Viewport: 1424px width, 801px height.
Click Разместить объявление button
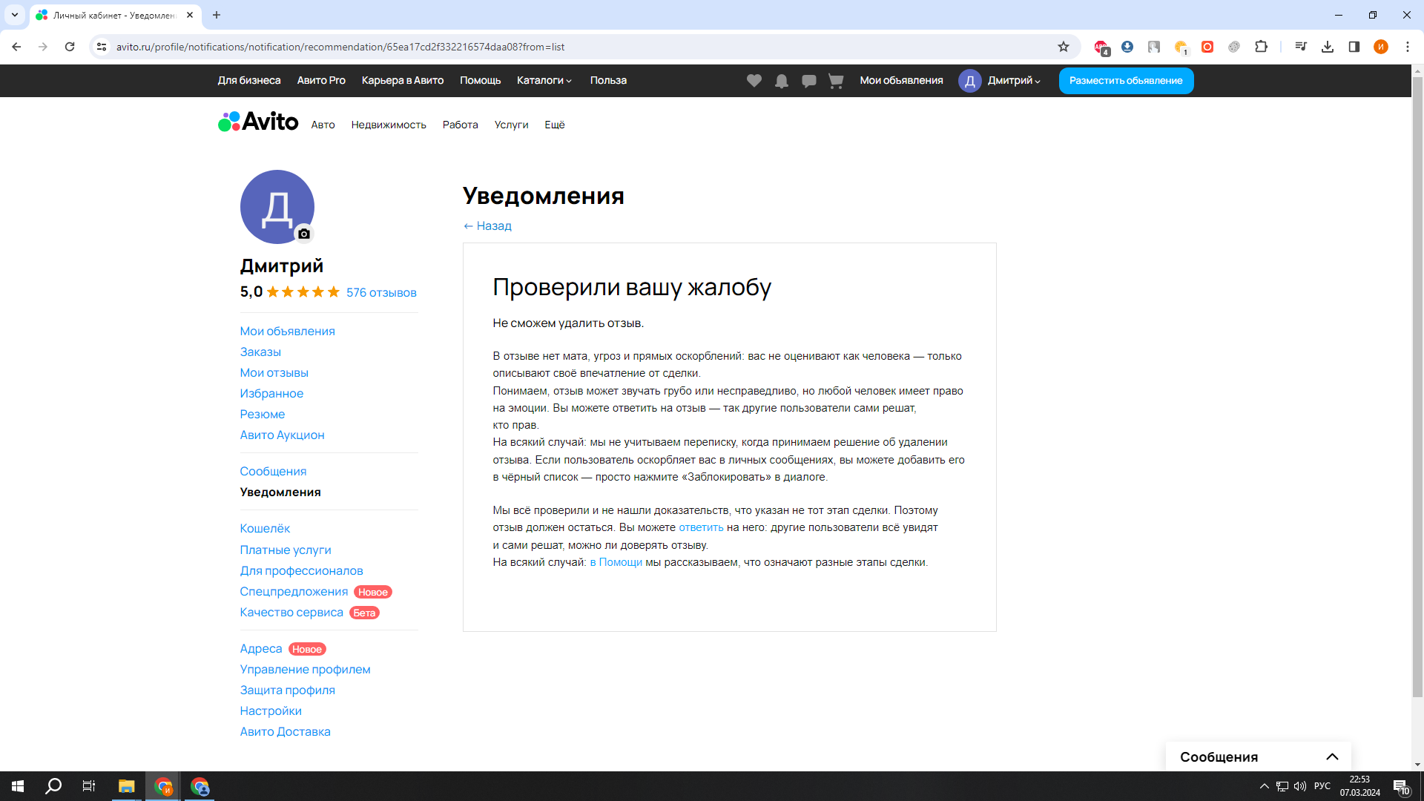click(1126, 81)
